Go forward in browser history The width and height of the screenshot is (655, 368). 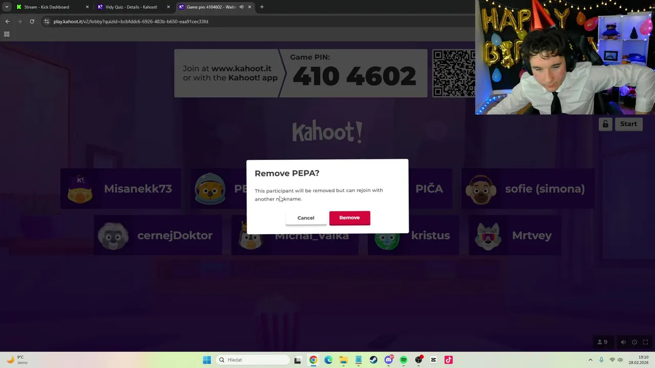(x=19, y=21)
